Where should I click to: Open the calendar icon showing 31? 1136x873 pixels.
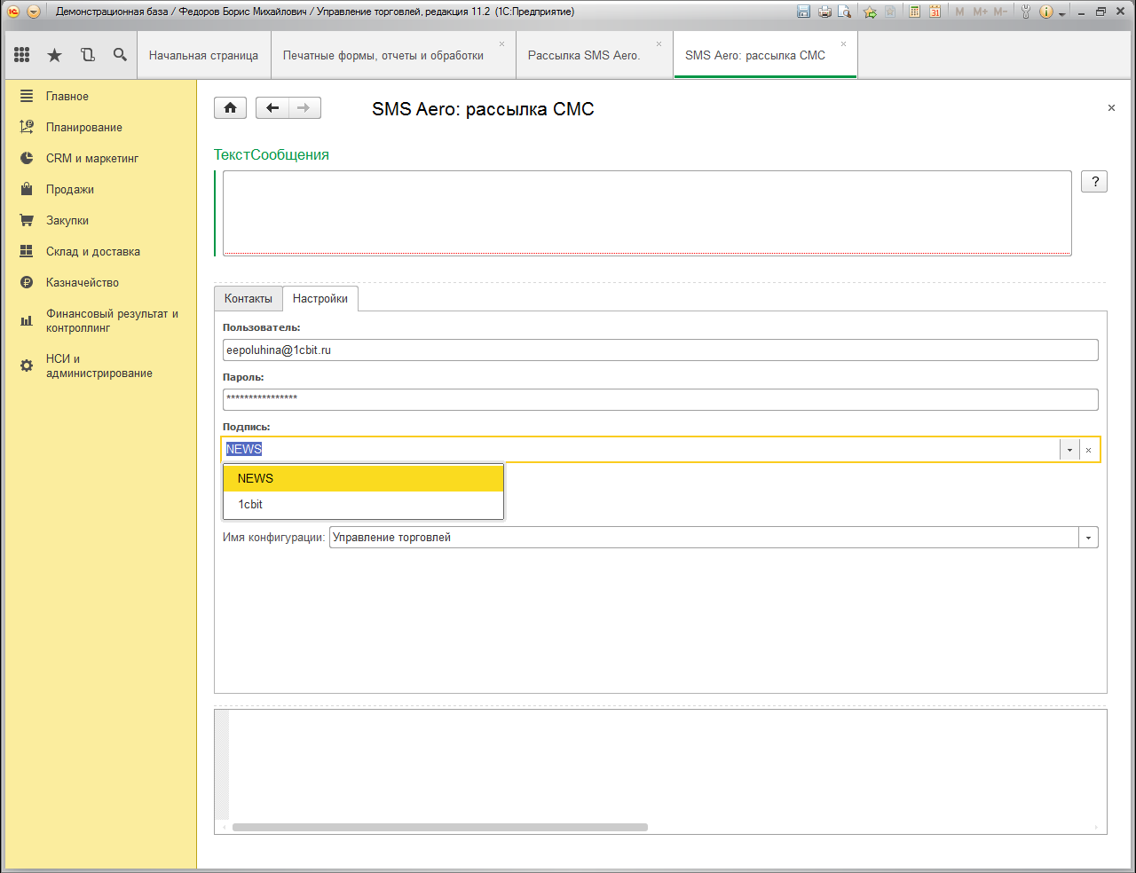[935, 12]
